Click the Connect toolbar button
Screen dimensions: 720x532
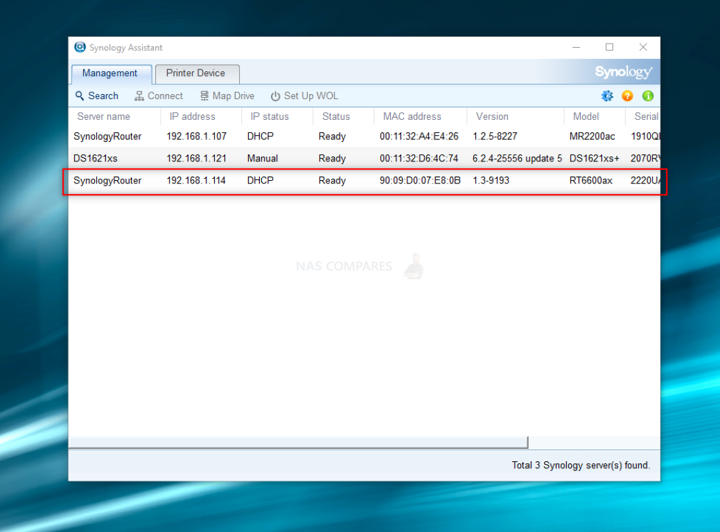click(159, 96)
